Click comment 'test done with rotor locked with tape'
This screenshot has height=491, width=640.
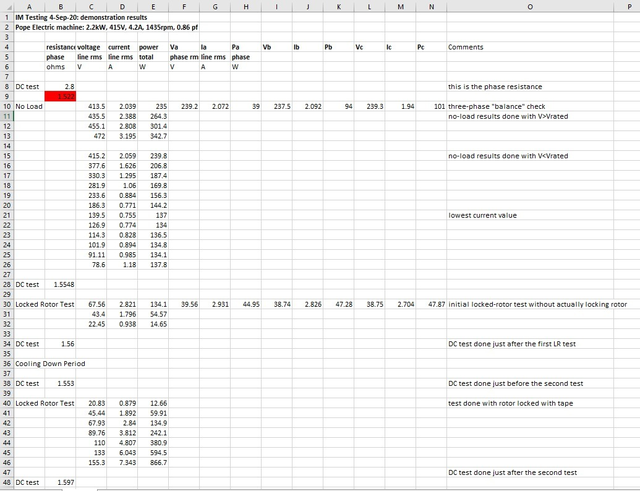click(x=511, y=403)
